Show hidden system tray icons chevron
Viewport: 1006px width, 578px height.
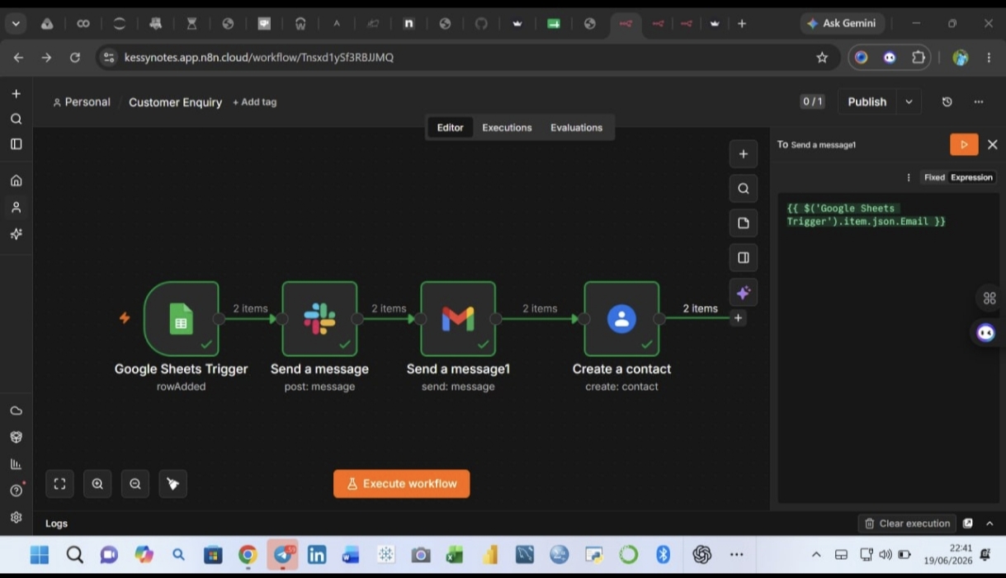[x=816, y=555]
